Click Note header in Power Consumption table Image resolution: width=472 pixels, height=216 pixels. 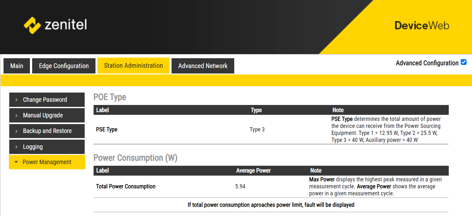coord(316,171)
